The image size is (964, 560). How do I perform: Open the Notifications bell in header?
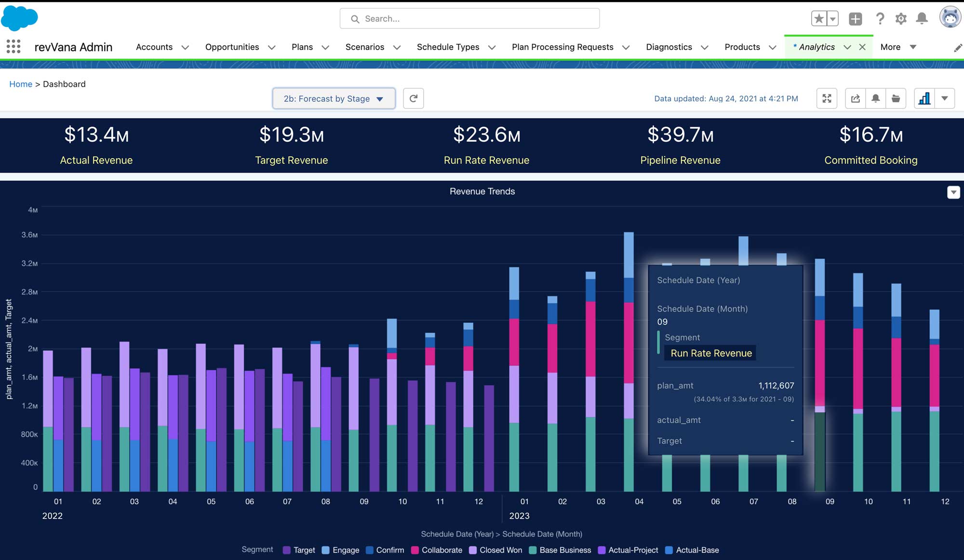922,19
